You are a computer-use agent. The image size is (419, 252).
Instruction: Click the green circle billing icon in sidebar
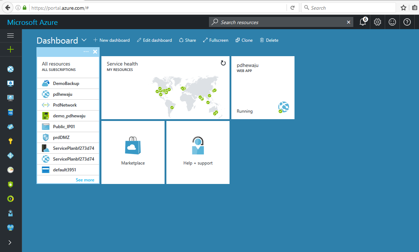pos(10,199)
